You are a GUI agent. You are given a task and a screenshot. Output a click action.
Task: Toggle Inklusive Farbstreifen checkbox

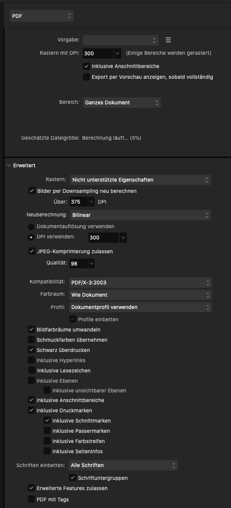point(47,441)
